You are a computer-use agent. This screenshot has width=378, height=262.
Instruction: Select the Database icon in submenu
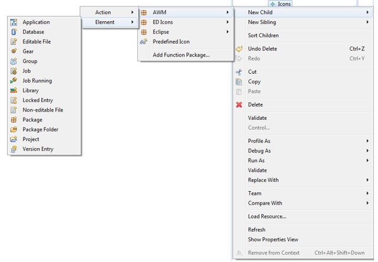(x=14, y=32)
